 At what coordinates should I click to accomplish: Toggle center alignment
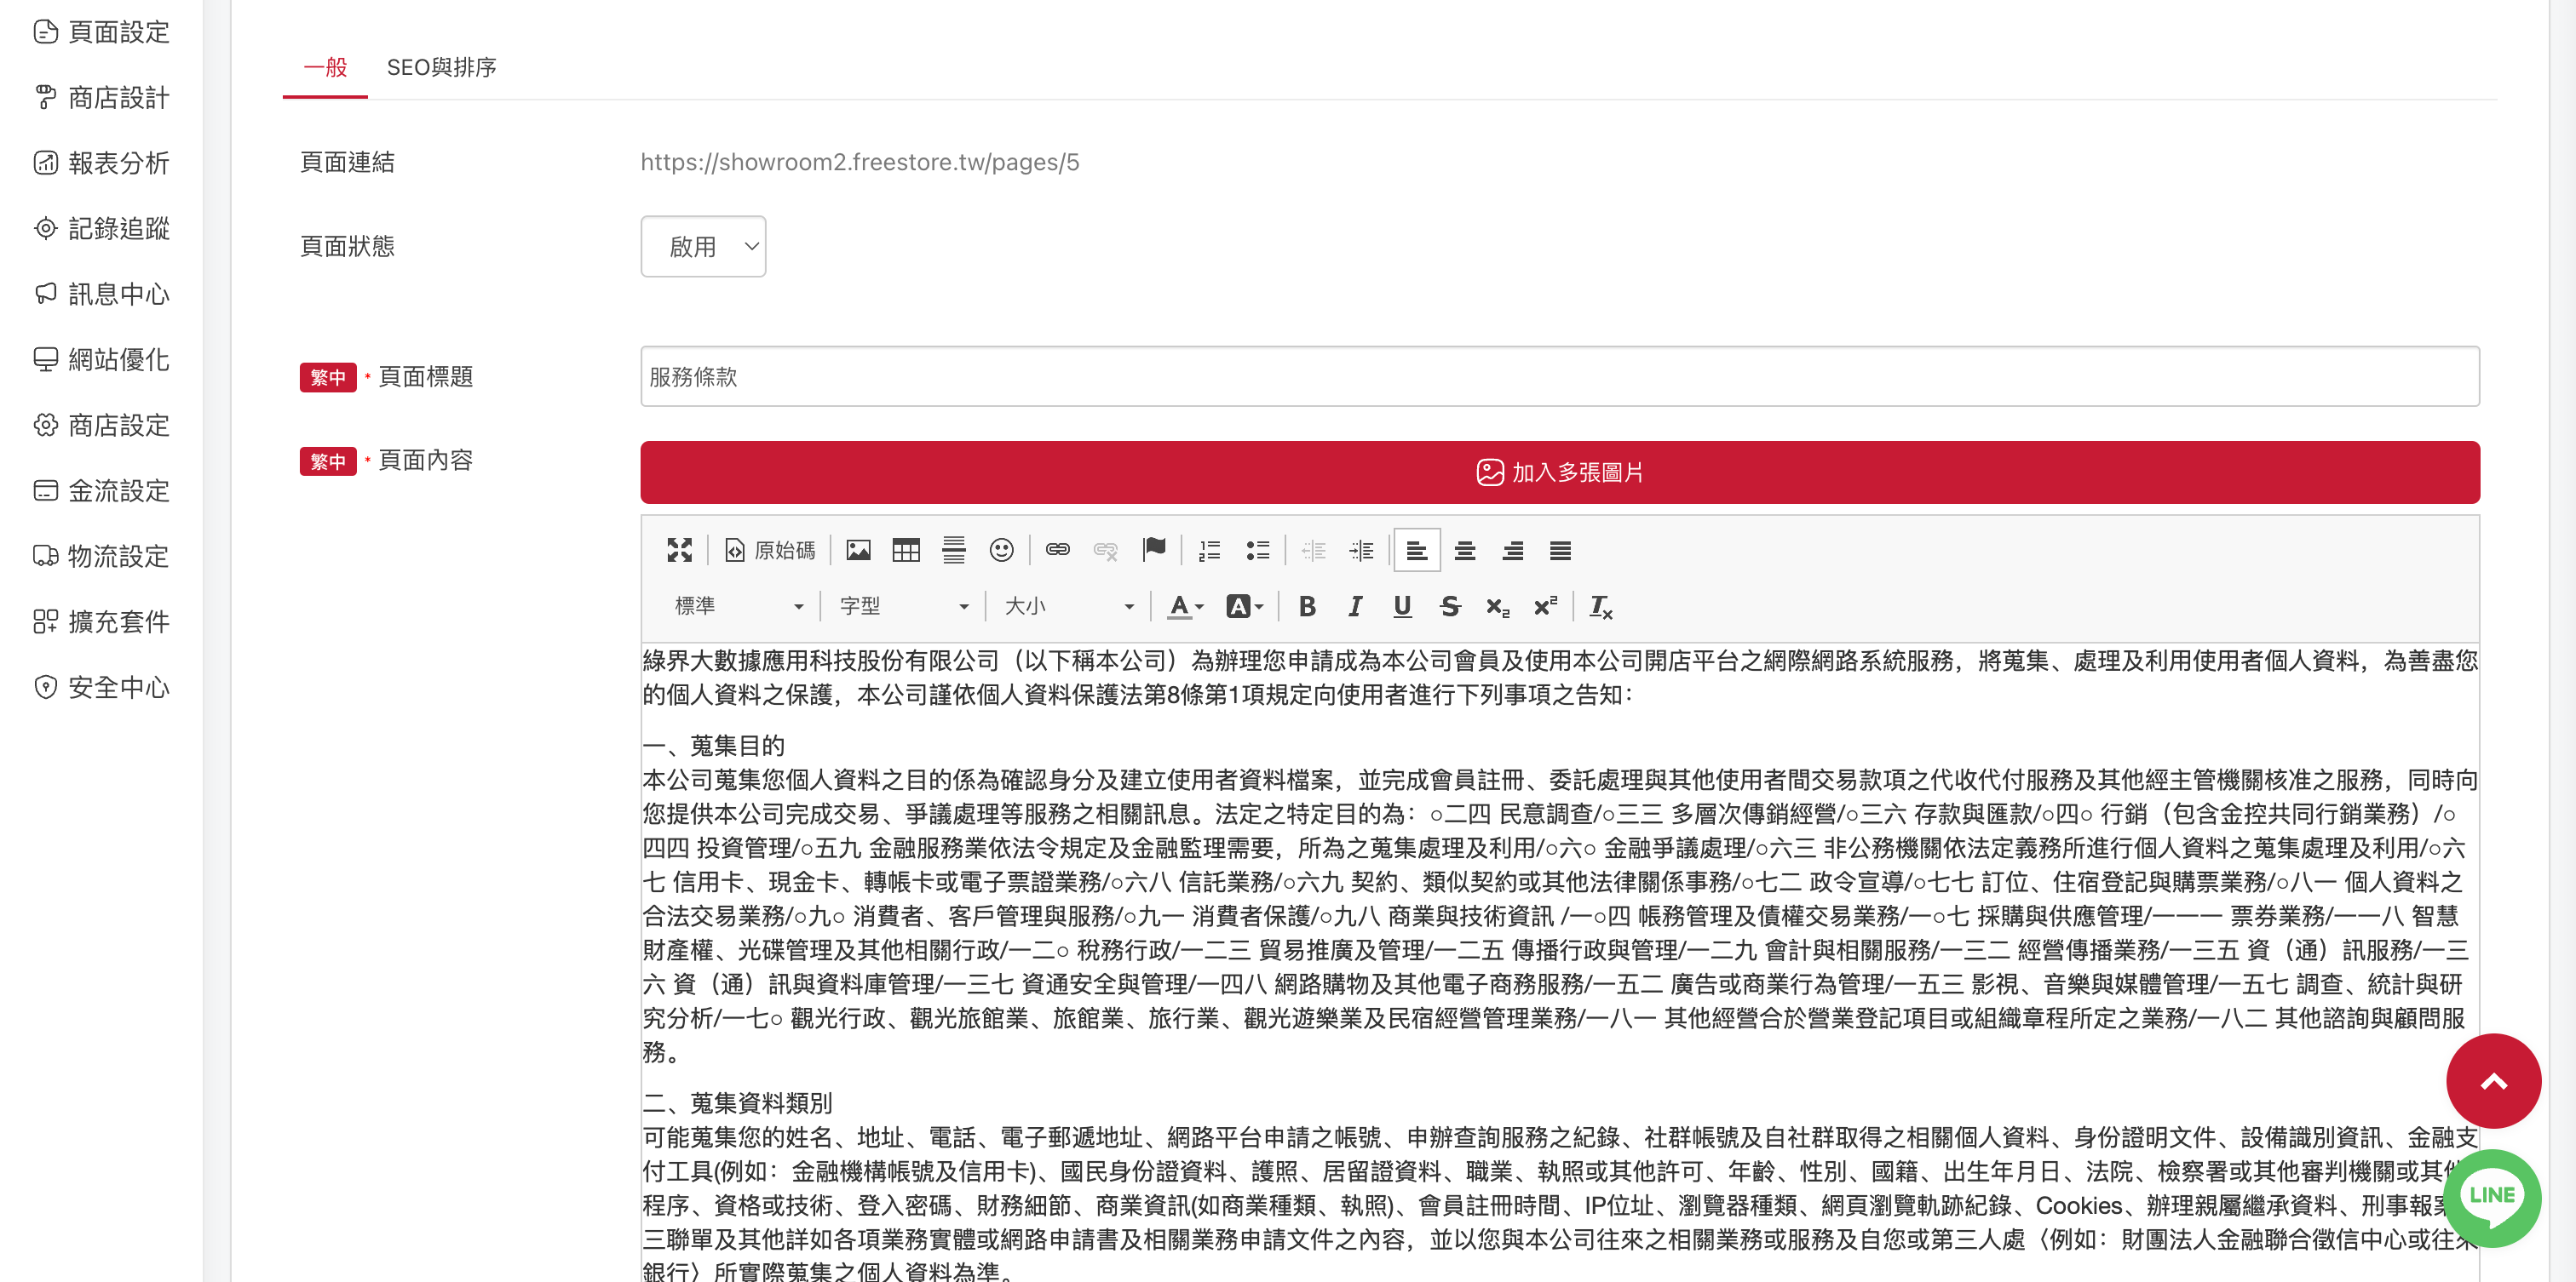click(1465, 550)
